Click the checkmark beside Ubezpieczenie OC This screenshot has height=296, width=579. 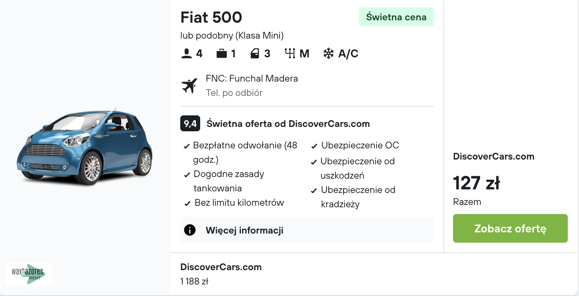tap(314, 146)
